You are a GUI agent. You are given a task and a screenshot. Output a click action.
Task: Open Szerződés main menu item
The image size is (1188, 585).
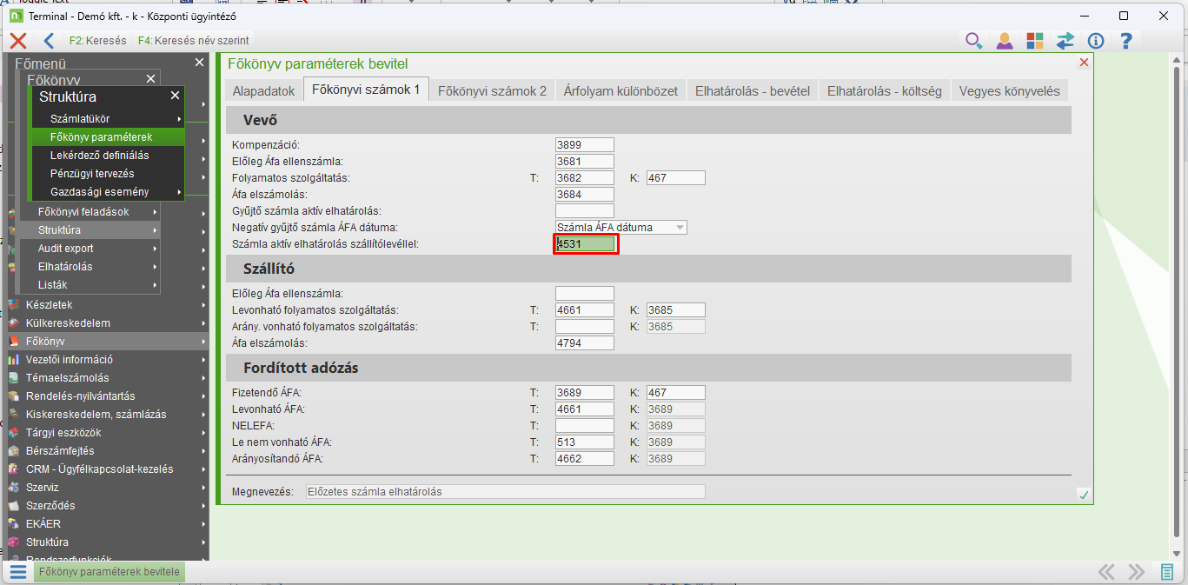[x=108, y=506]
